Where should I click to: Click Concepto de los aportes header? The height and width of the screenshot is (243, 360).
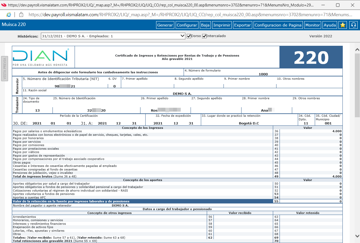click(142, 180)
